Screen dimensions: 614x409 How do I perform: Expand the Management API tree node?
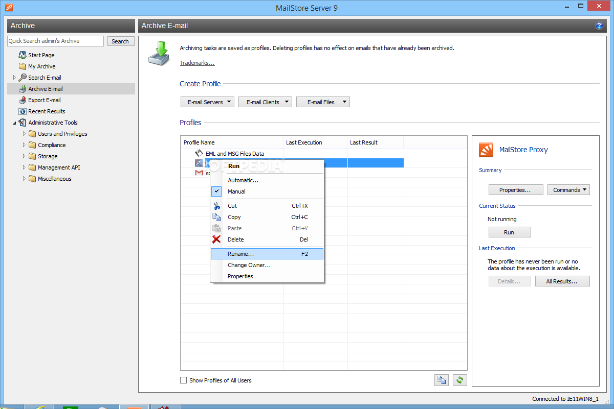[24, 167]
